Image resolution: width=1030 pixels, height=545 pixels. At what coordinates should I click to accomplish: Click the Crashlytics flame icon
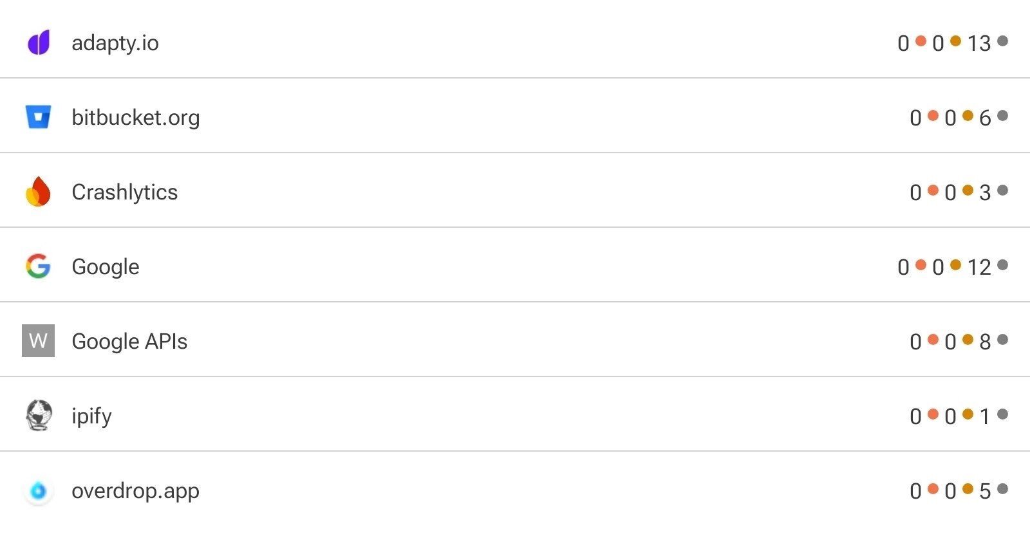[x=38, y=192]
